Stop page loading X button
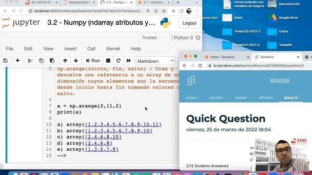This screenshot has height=175, width=312. click(x=21, y=11)
